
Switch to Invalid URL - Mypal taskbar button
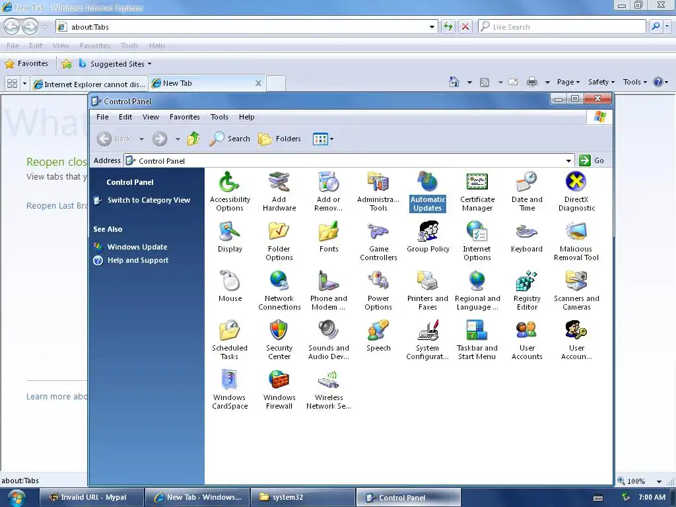pos(91,497)
